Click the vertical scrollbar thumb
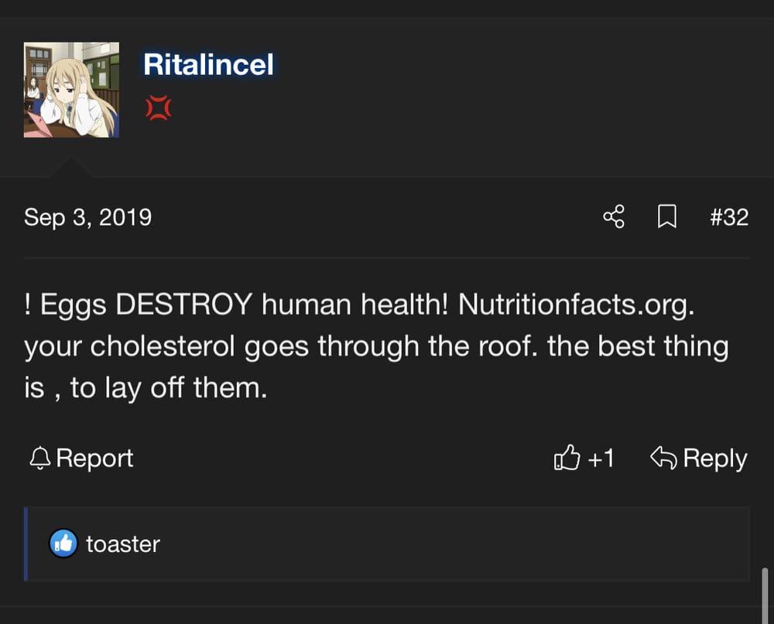 (x=765, y=595)
